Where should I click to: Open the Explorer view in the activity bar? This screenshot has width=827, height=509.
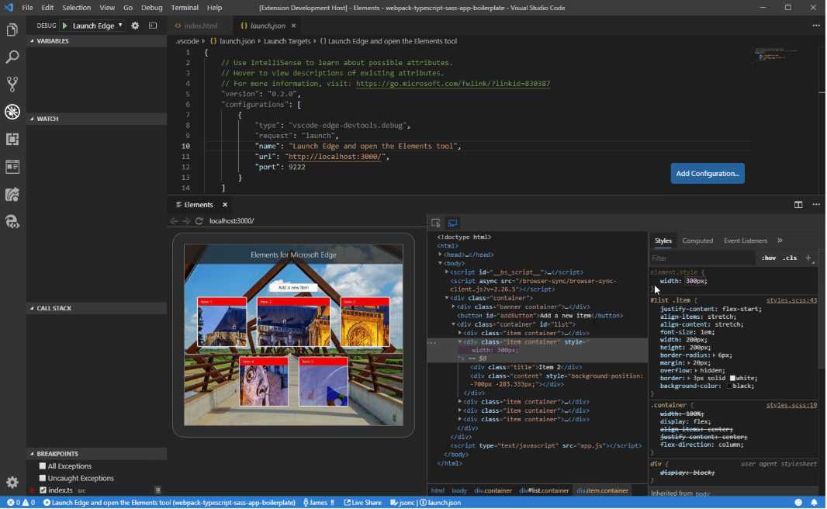coord(12,29)
